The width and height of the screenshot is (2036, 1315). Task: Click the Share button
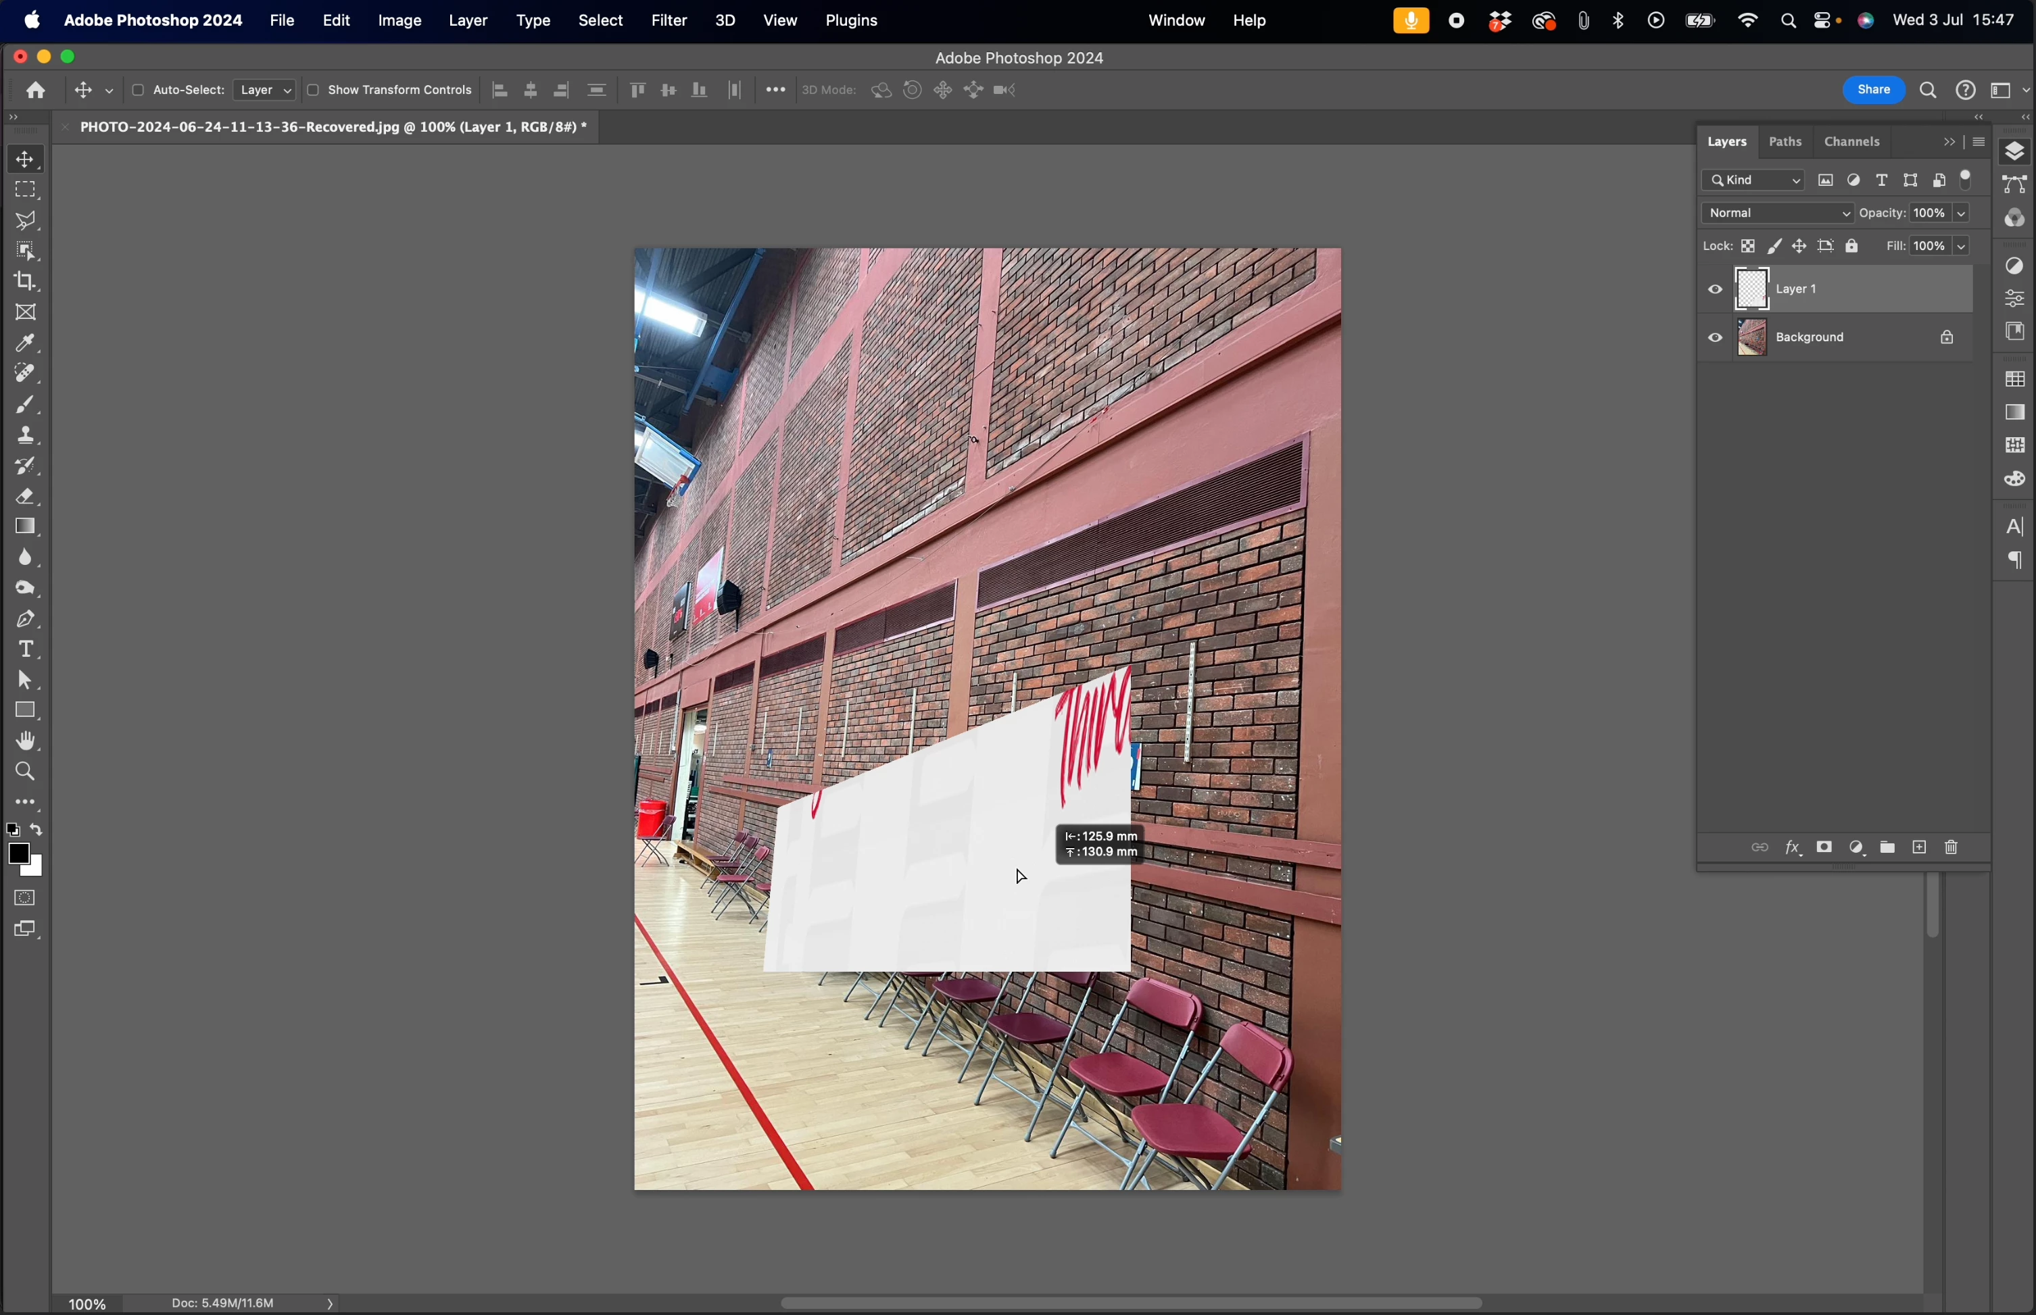1874,91
